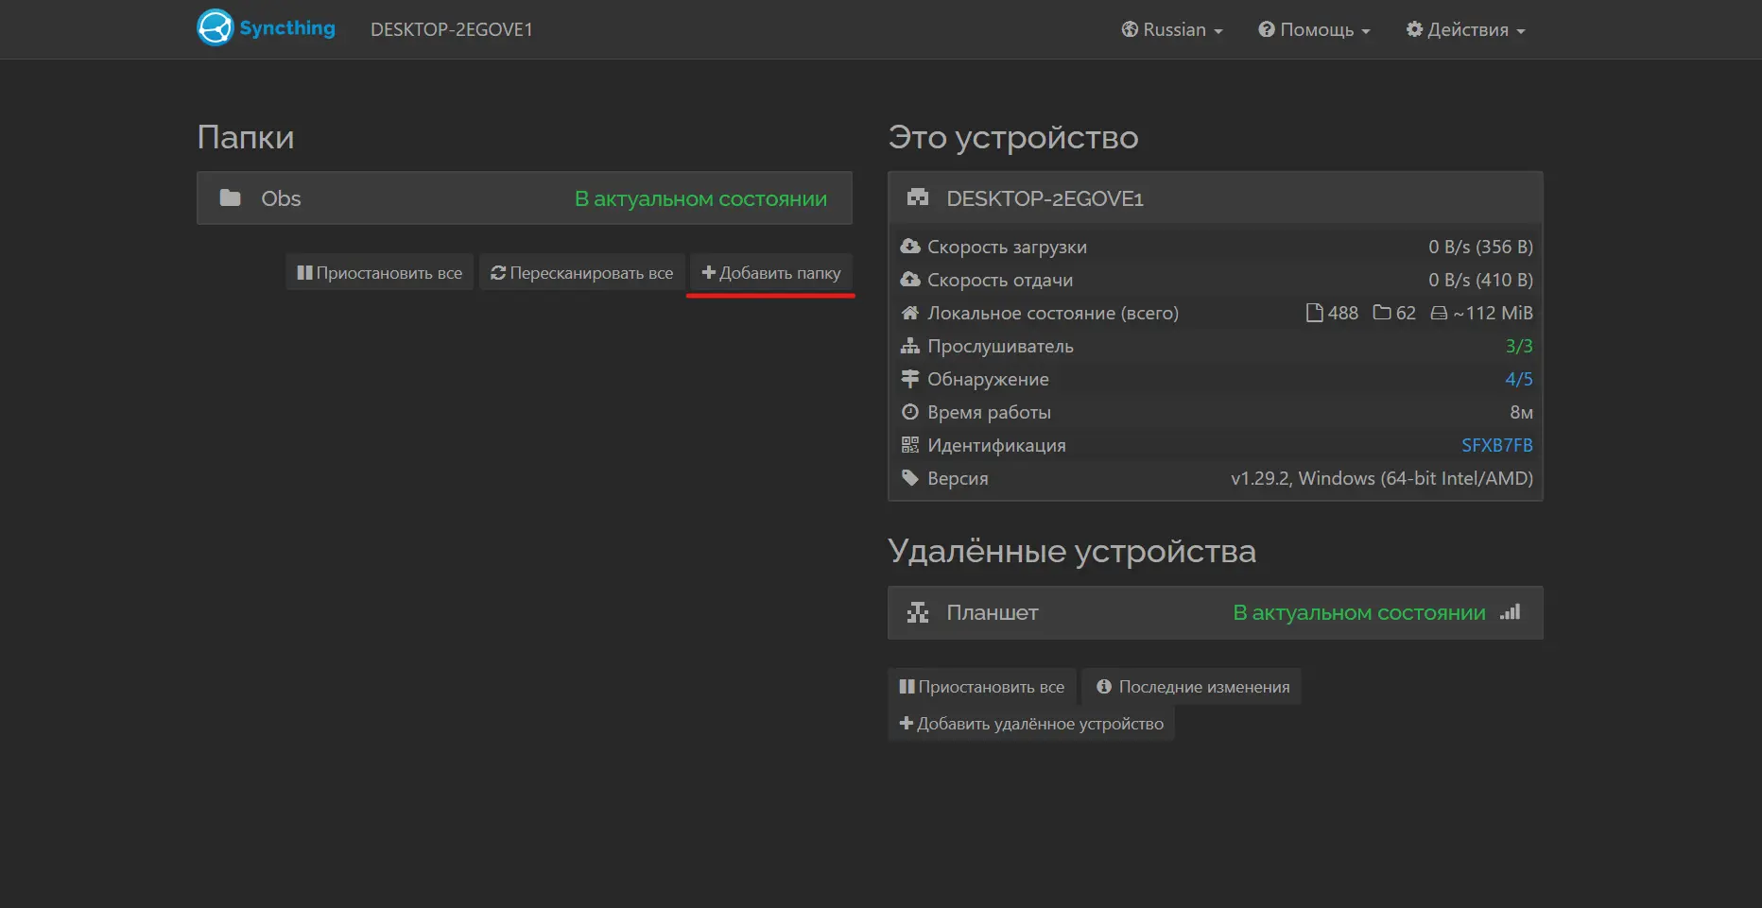1762x908 pixels.
Task: Click the download speed cloud icon
Action: click(910, 246)
